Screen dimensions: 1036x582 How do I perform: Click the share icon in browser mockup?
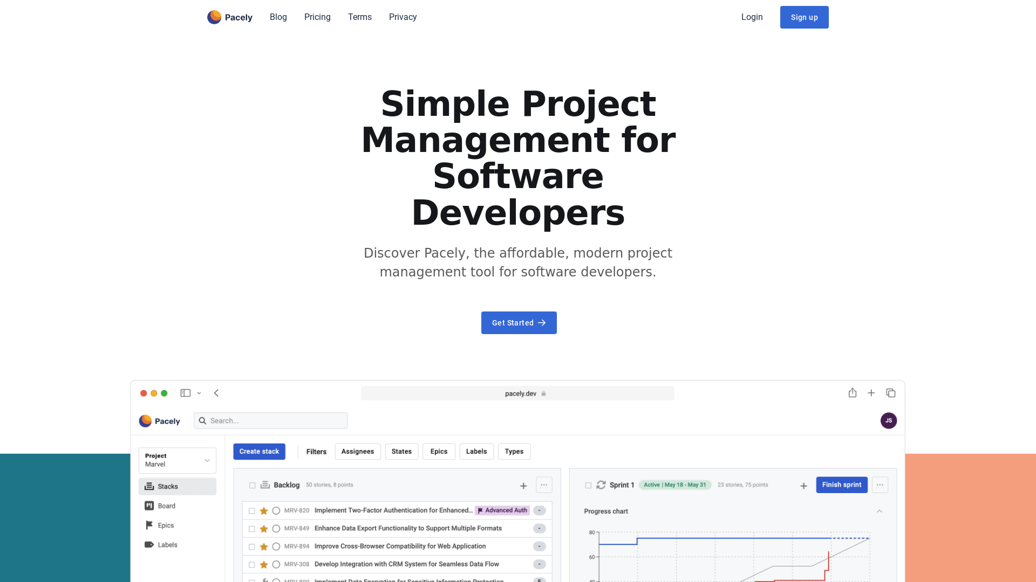click(853, 393)
